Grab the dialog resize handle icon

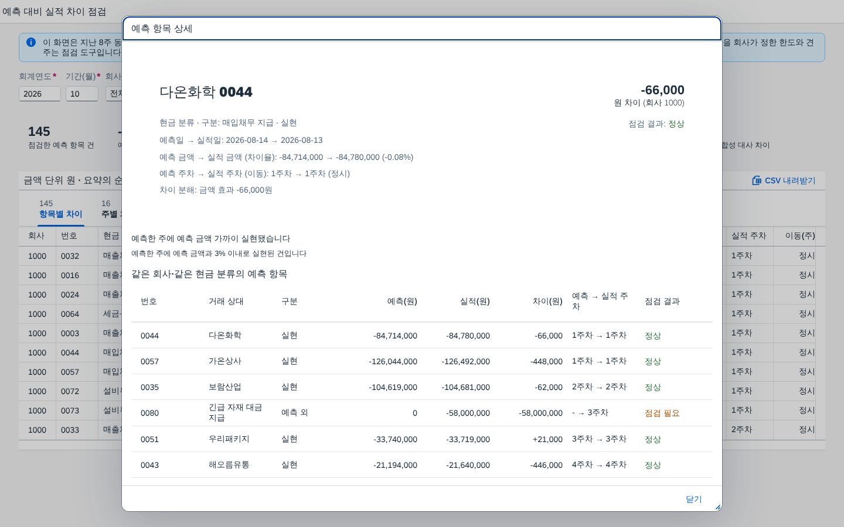(718, 507)
